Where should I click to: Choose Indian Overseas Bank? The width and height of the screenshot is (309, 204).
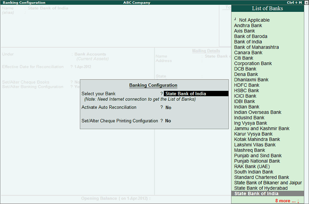tap(258, 112)
